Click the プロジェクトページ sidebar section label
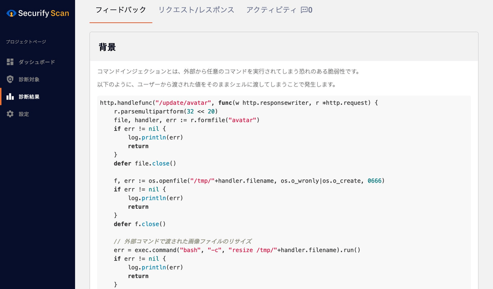 tap(26, 41)
